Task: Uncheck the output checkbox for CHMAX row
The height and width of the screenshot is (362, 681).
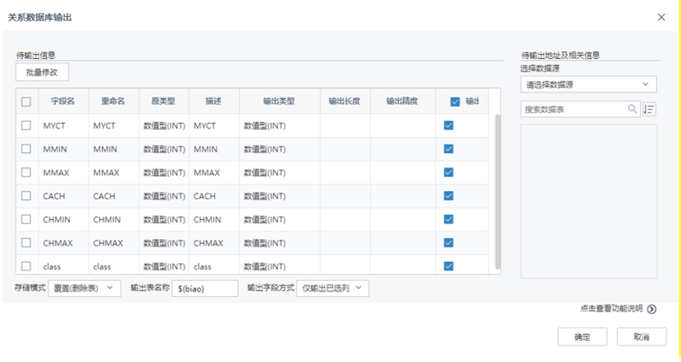Action: (449, 243)
